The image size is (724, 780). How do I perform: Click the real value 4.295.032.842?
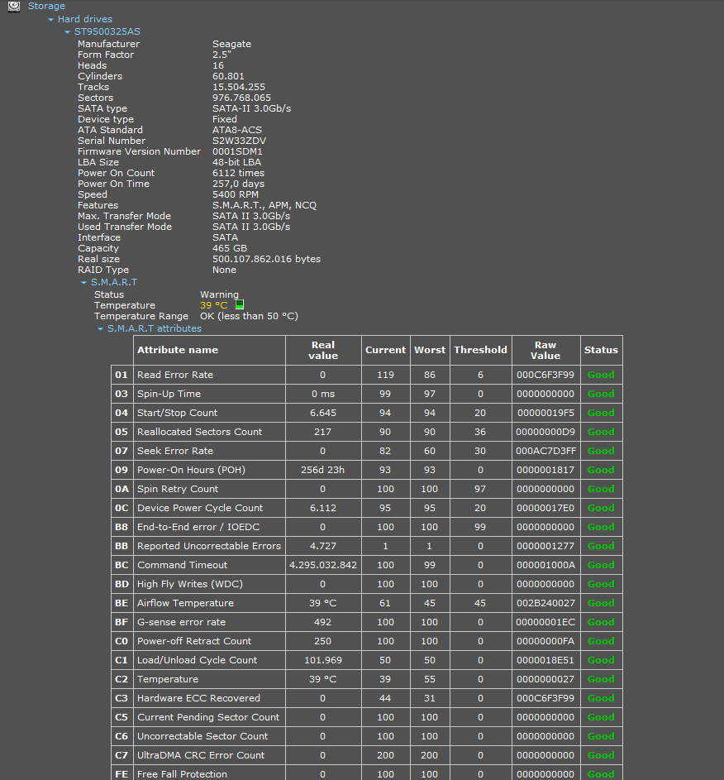click(323, 565)
